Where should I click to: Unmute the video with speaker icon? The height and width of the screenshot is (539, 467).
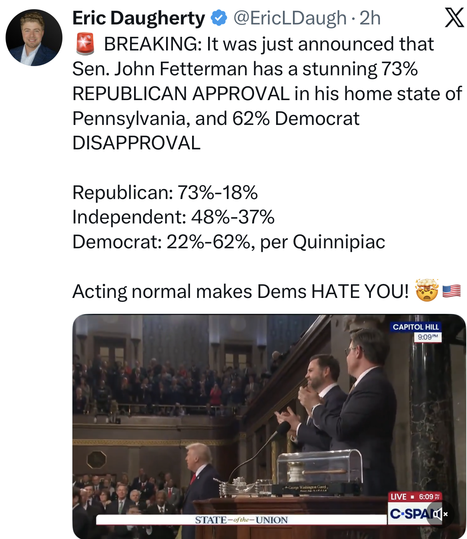tap(440, 514)
